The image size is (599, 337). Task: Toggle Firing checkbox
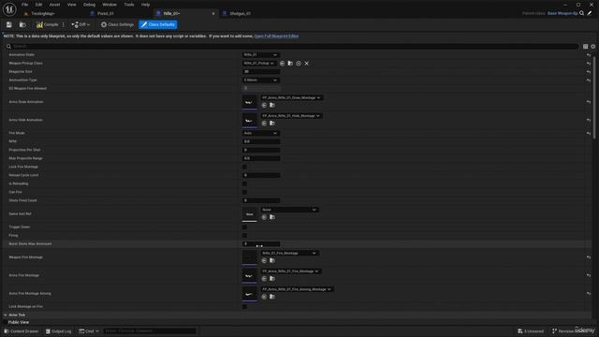[244, 235]
